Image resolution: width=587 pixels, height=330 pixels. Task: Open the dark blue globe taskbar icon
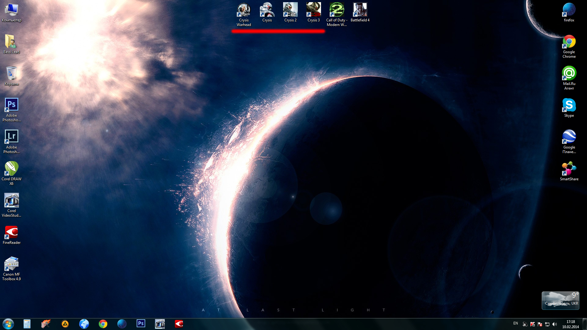pyautogui.click(x=122, y=324)
